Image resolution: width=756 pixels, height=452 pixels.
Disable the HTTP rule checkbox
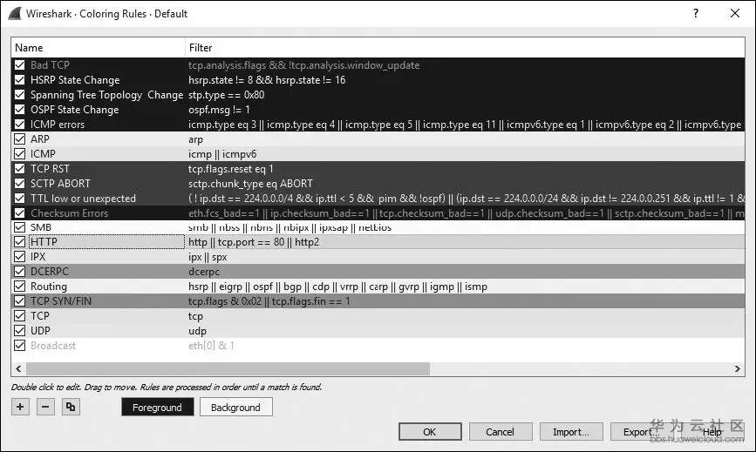click(20, 241)
